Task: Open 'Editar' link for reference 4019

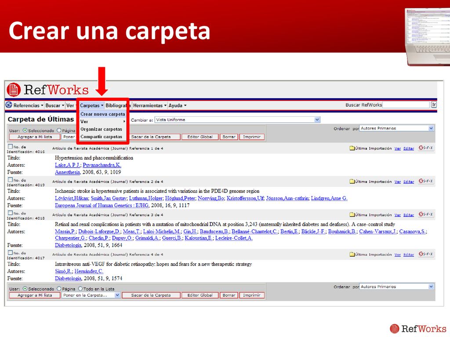Action: point(409,182)
